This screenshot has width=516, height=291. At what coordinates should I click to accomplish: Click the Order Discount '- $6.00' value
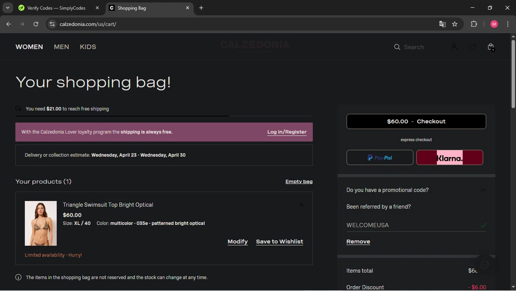click(x=477, y=287)
